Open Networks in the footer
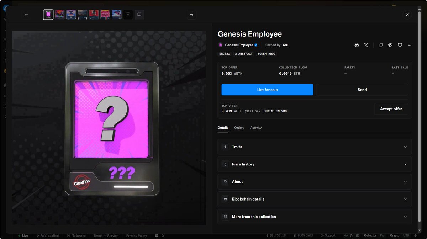 click(76, 235)
